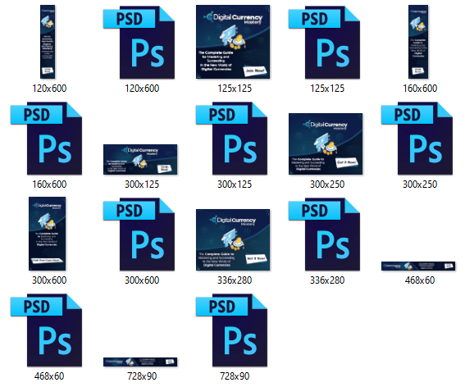Select the 336x280 PSD file icon
Screen dimensions: 465x387
(324, 234)
